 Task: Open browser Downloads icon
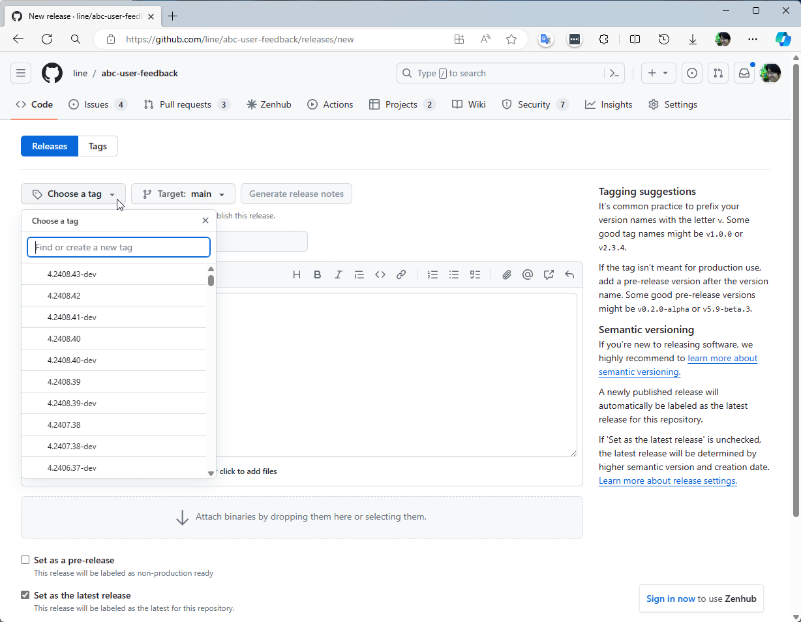click(693, 39)
